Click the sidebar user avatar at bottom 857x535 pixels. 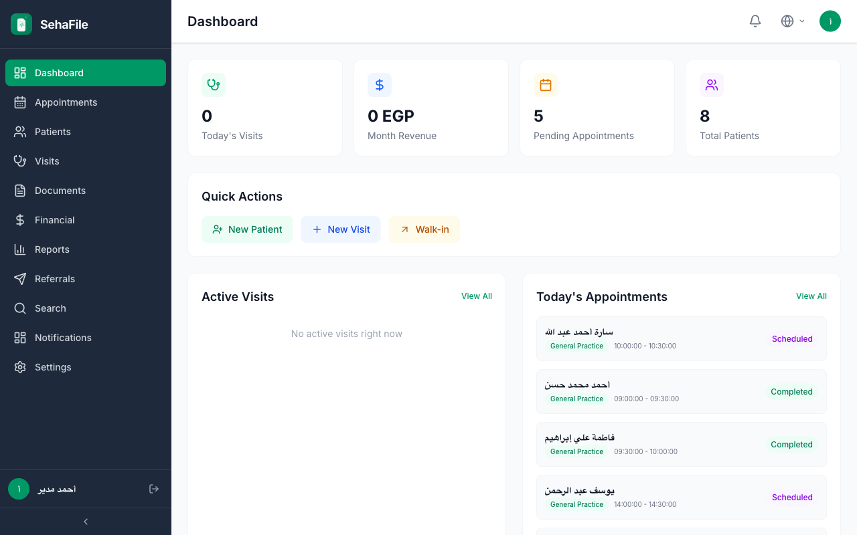click(x=19, y=489)
